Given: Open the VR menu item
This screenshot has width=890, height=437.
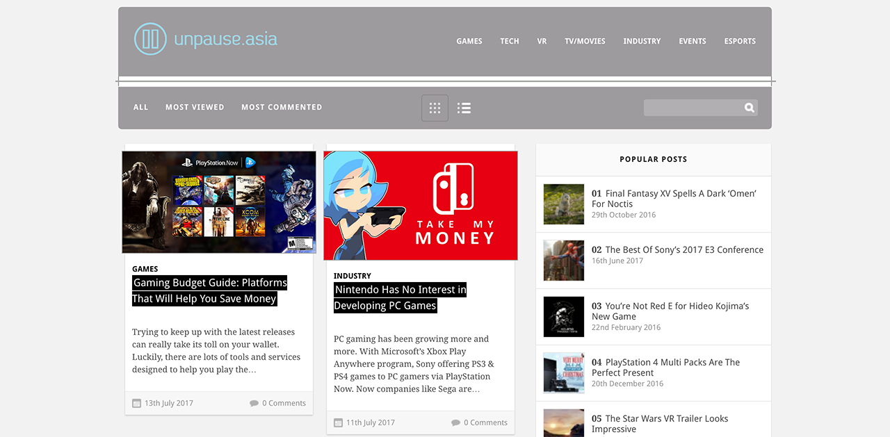Looking at the screenshot, I should [542, 41].
